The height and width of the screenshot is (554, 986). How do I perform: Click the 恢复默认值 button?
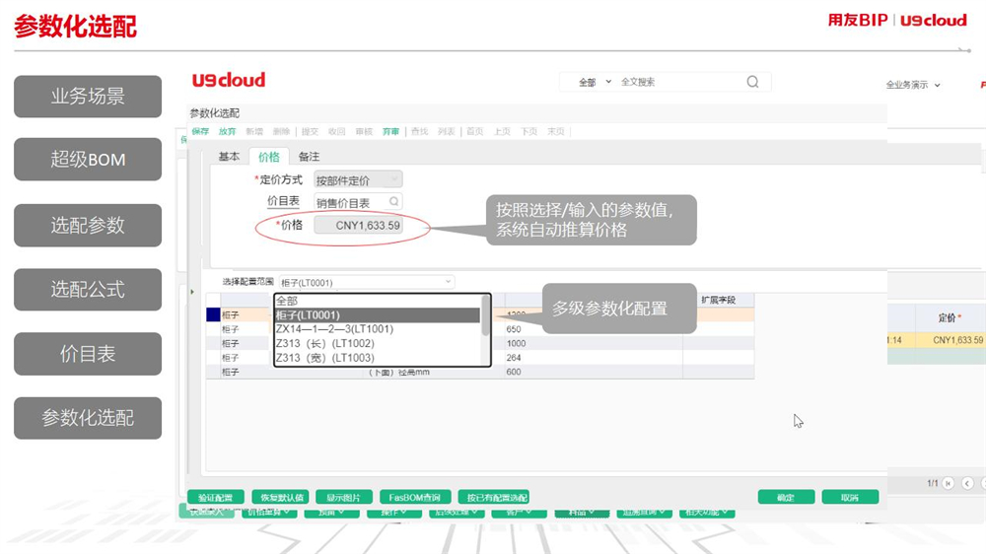click(280, 498)
